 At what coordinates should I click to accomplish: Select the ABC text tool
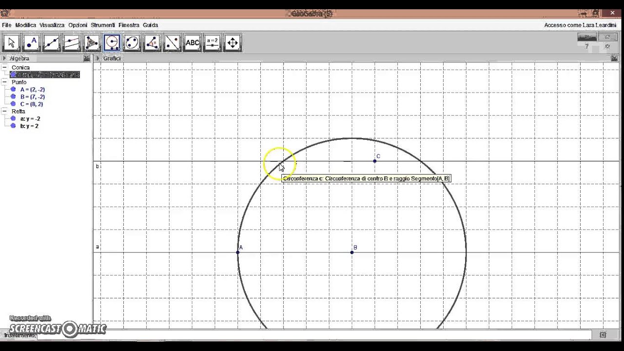coord(192,43)
